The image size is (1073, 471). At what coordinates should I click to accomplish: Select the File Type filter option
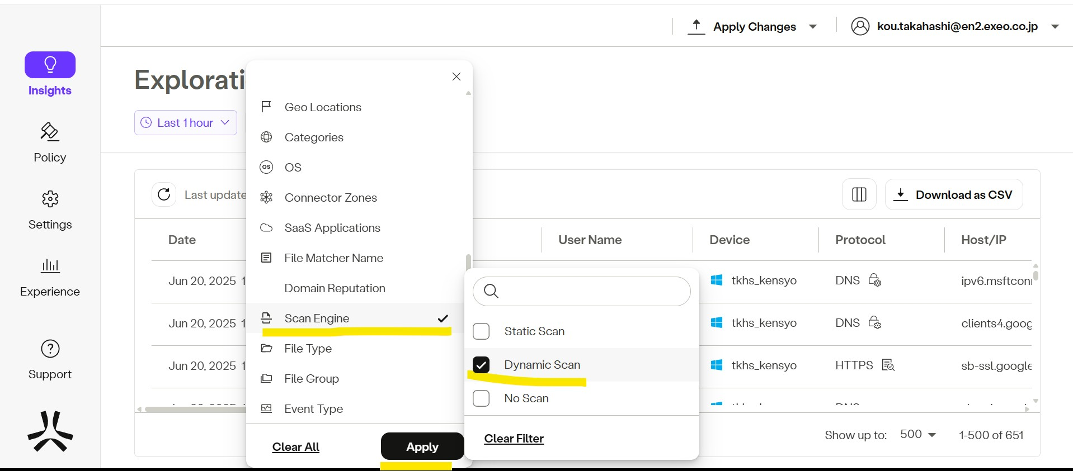(308, 349)
